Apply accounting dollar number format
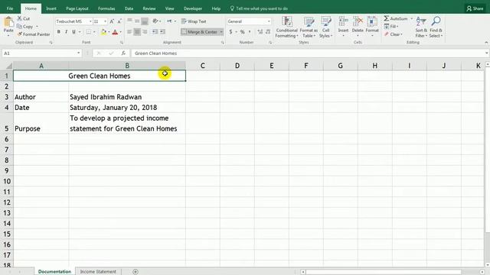 point(230,32)
